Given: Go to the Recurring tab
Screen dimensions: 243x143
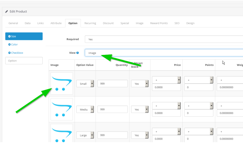Looking at the screenshot, I should coord(90,23).
